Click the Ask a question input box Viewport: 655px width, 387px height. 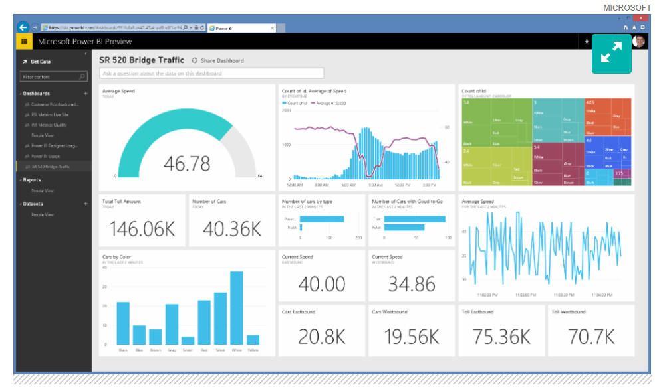pos(211,73)
